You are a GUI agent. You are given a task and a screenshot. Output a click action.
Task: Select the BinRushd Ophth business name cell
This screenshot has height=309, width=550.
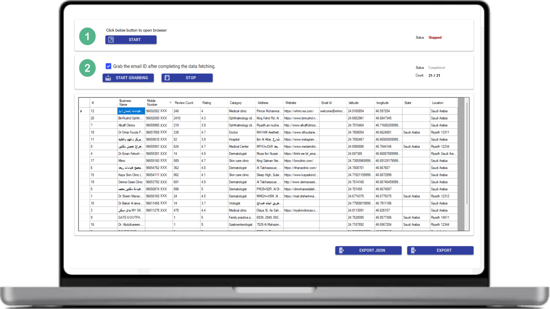tap(131, 118)
